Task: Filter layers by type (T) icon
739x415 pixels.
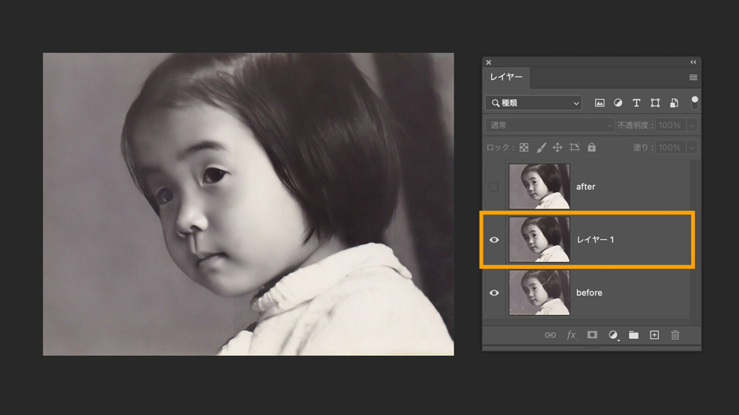Action: tap(637, 102)
